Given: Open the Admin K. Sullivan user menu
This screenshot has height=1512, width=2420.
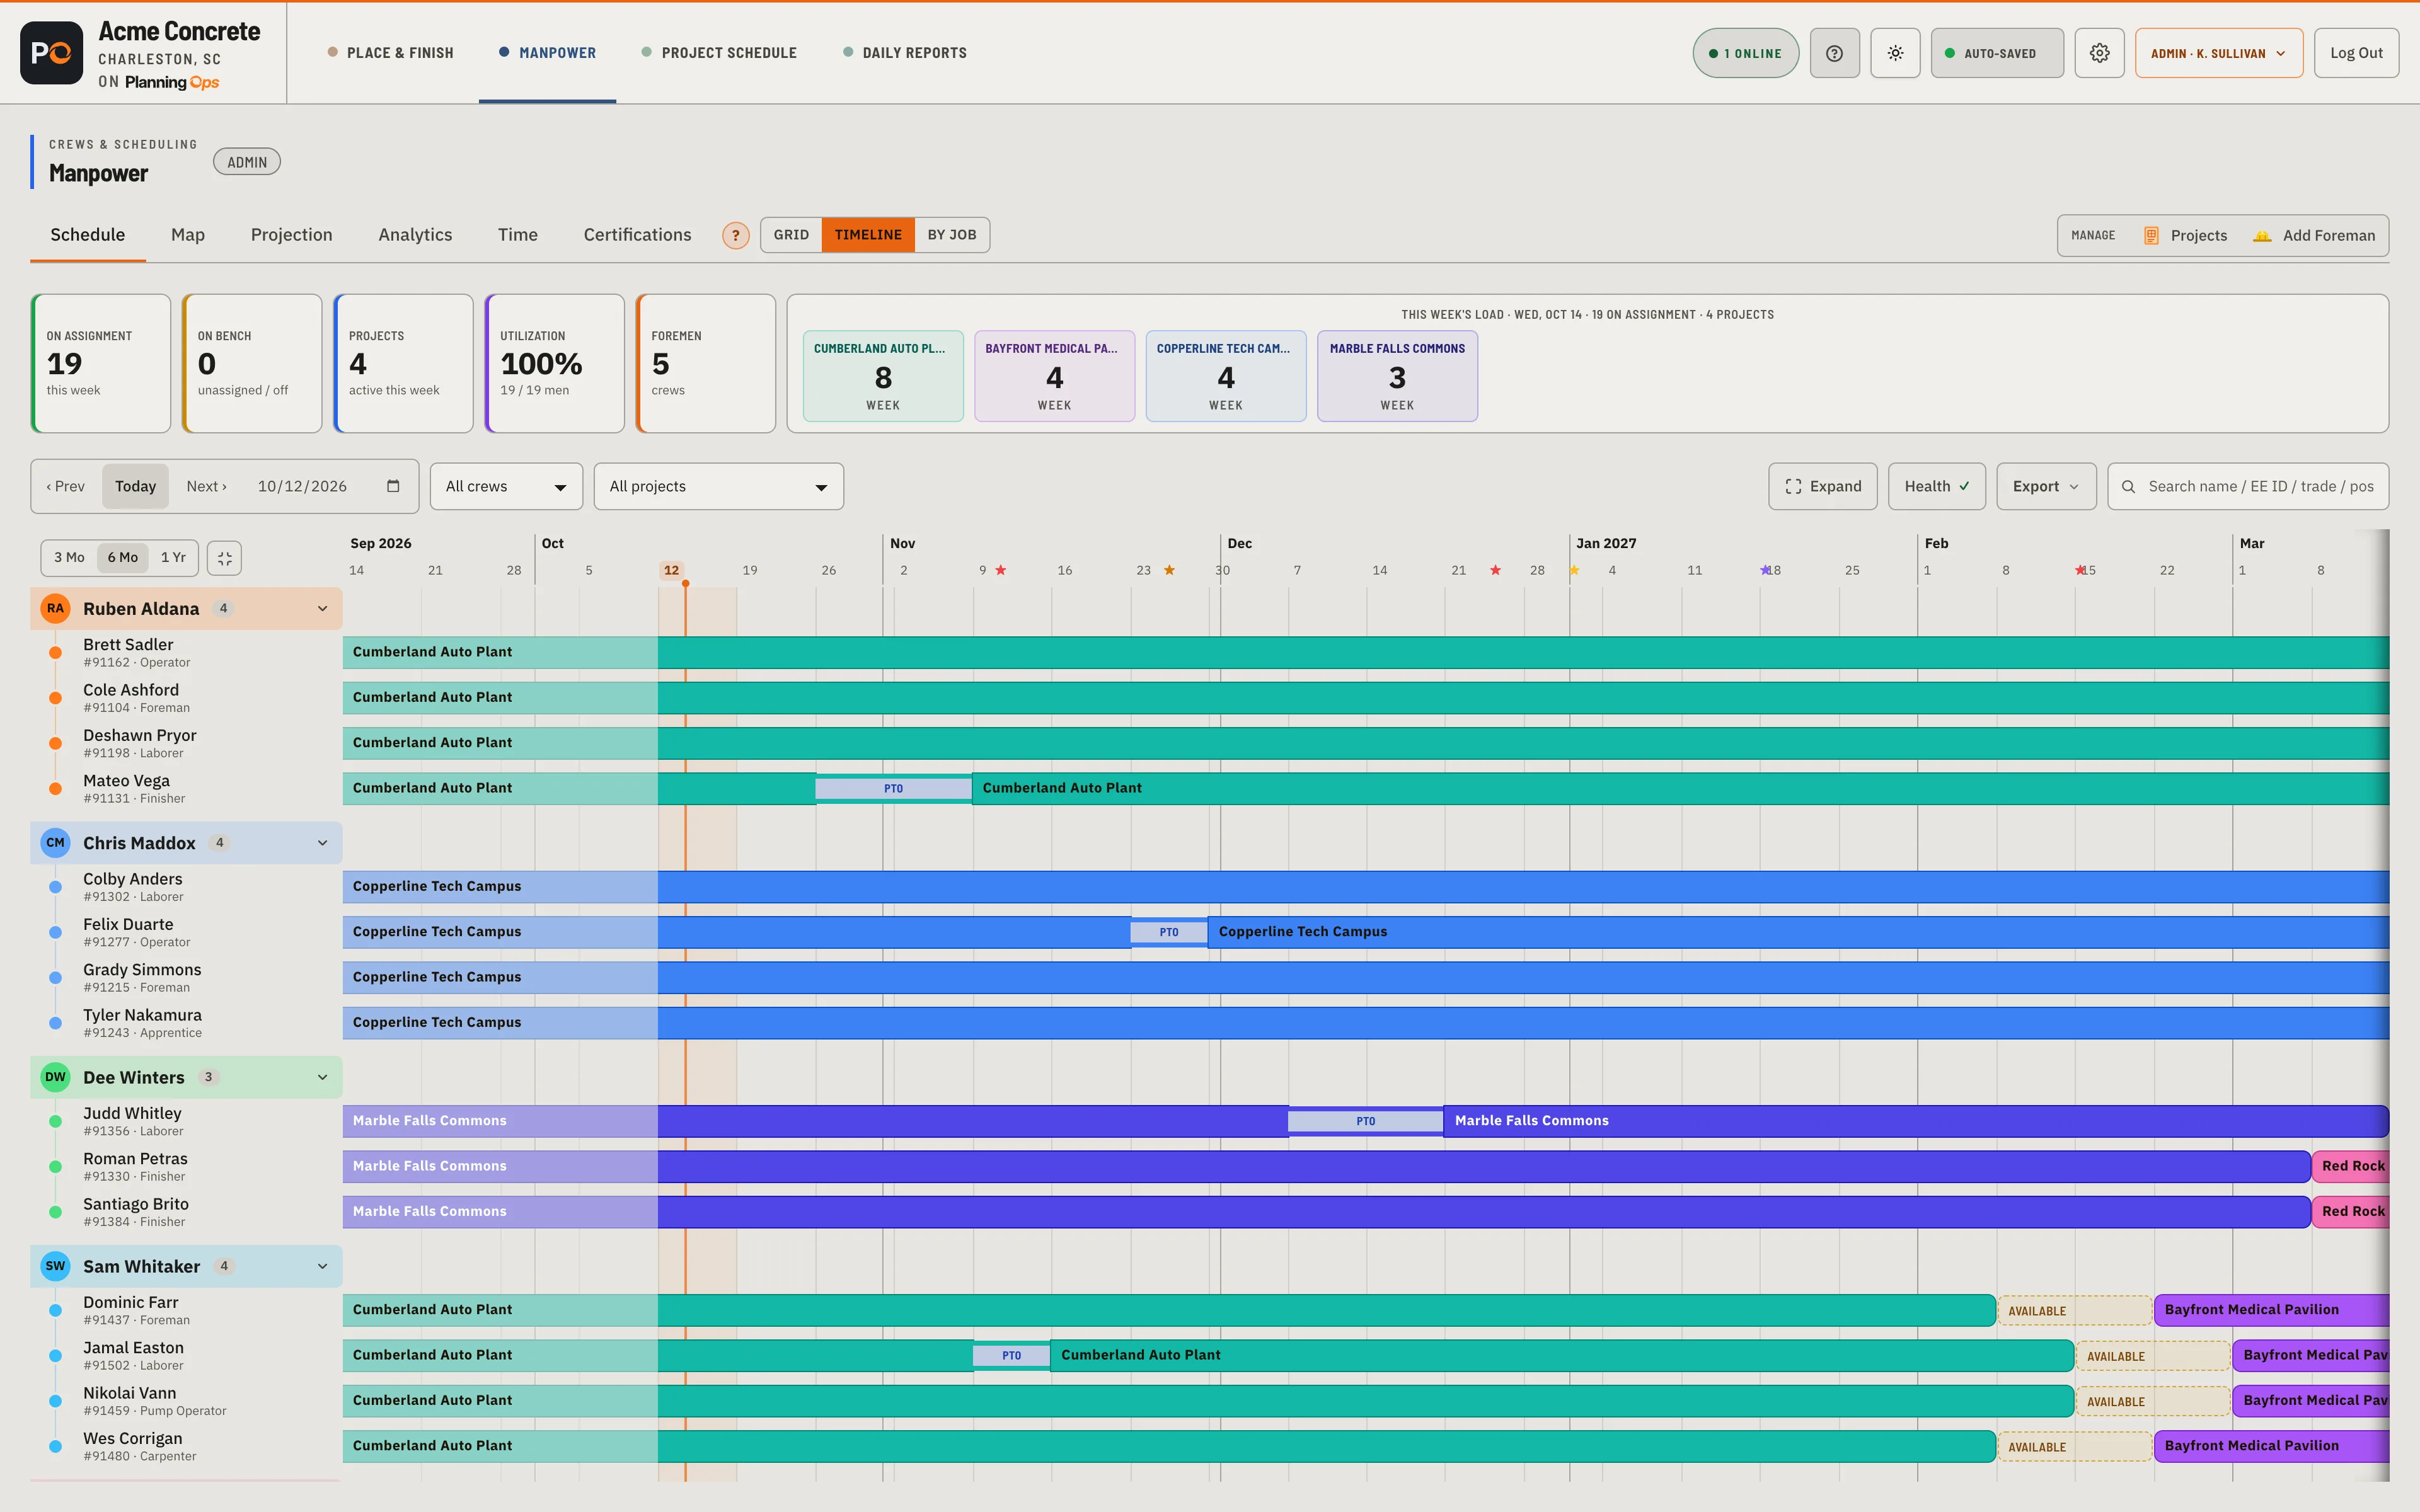Looking at the screenshot, I should point(2218,53).
